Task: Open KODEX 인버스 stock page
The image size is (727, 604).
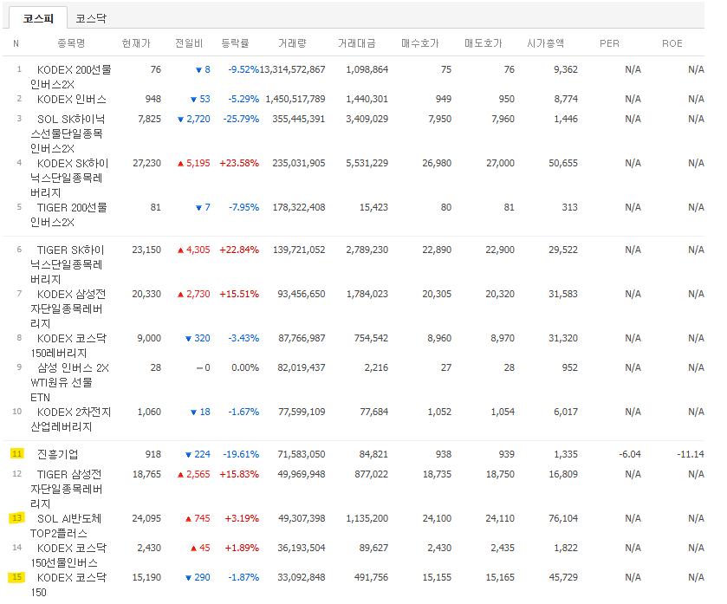Action: tap(71, 99)
